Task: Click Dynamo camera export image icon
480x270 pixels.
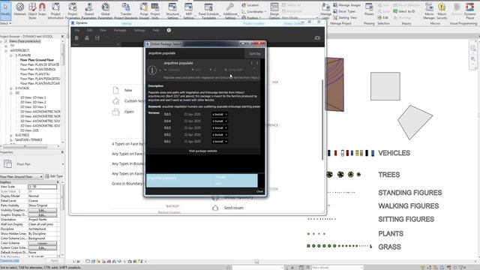Action: point(317,38)
